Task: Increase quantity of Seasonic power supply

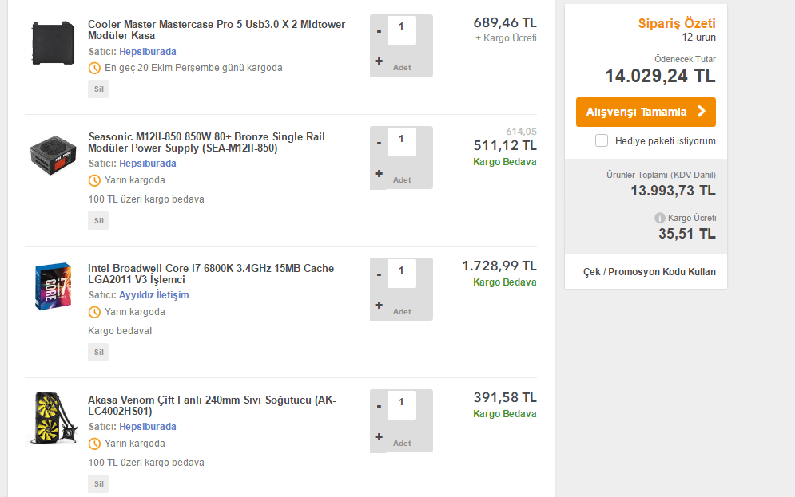Action: (379, 173)
